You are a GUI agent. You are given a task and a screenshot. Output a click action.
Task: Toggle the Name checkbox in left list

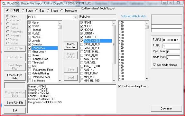(30, 23)
